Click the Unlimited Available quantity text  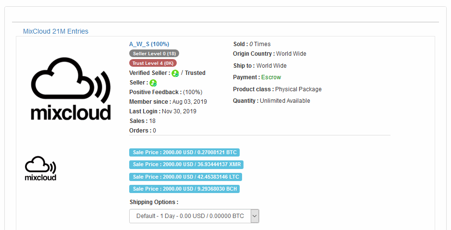coord(285,101)
